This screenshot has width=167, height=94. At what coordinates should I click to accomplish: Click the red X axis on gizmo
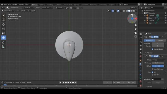(x=136, y=19)
